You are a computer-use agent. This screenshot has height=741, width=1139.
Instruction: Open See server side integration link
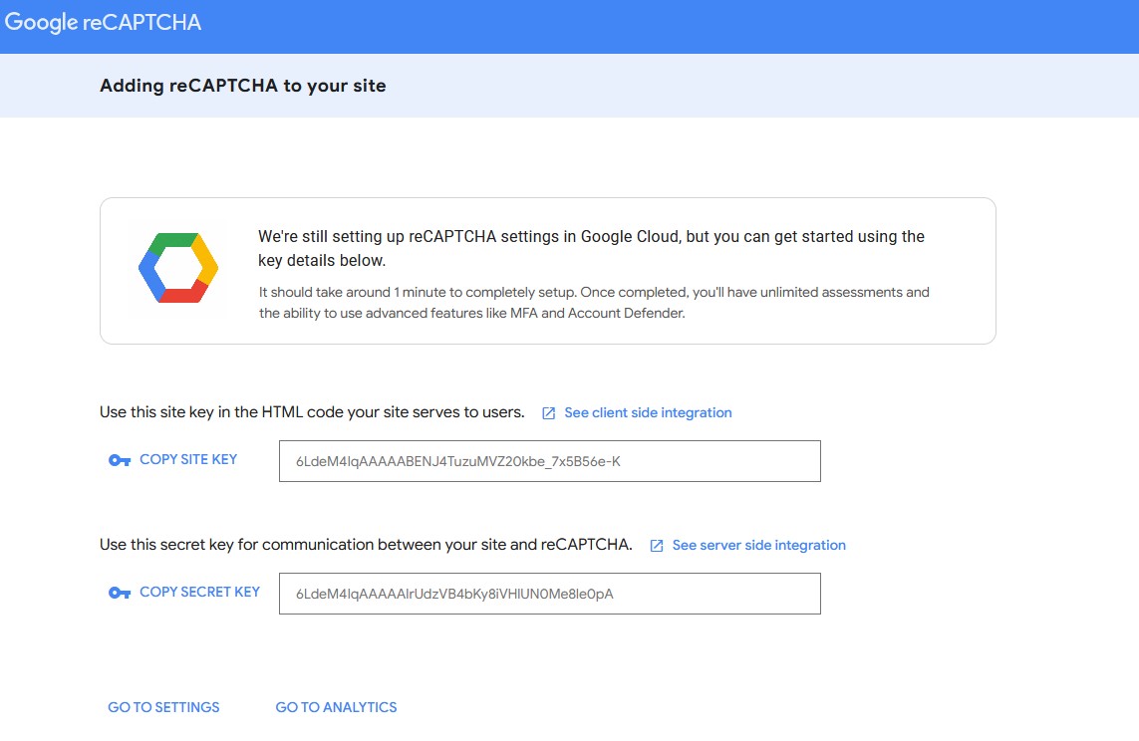tap(759, 545)
